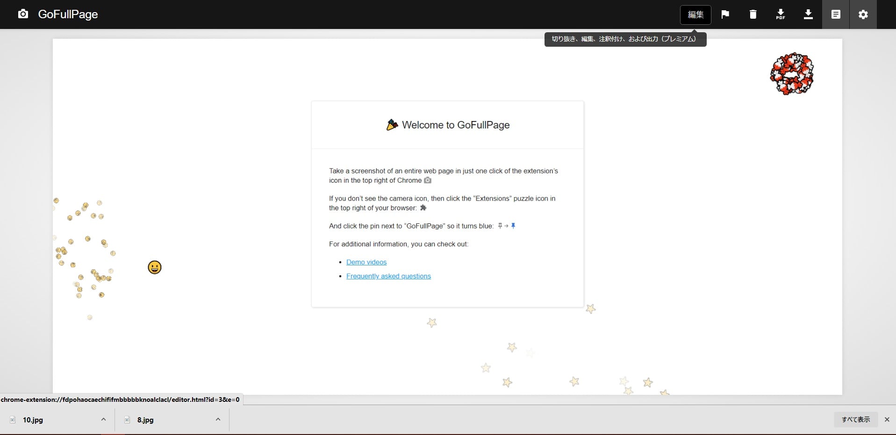
Task: Click the 10.jpg file type icon
Action: pyautogui.click(x=13, y=420)
